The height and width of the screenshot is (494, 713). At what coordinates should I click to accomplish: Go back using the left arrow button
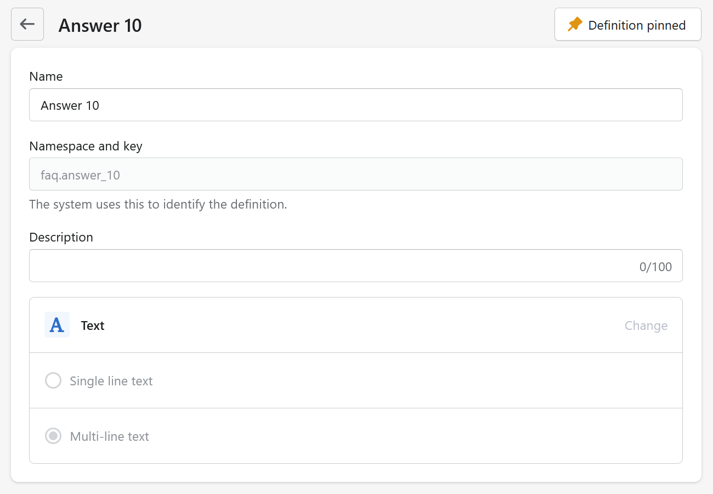[x=27, y=24]
